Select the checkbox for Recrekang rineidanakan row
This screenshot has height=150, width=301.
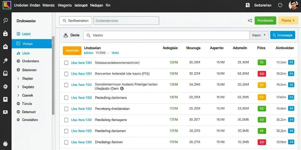[66, 109]
